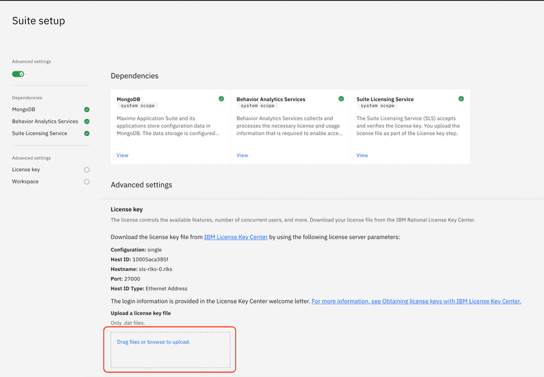Viewport: 544px width, 377px height.
Task: Open View link on MongoDB card
Action: coord(122,156)
